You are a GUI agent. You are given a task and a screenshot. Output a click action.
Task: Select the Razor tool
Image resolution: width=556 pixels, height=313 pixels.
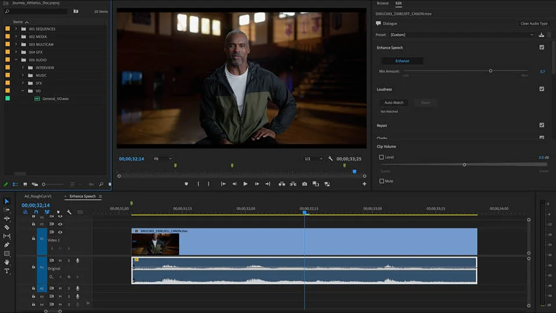click(7, 227)
